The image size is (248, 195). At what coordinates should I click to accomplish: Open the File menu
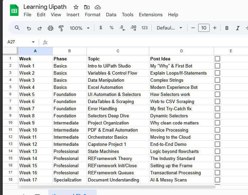27,15
